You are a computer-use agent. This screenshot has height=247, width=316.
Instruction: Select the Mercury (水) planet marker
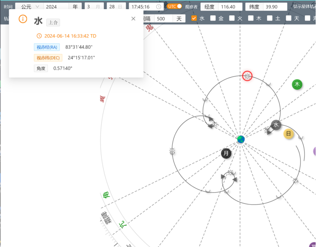pyautogui.click(x=276, y=125)
